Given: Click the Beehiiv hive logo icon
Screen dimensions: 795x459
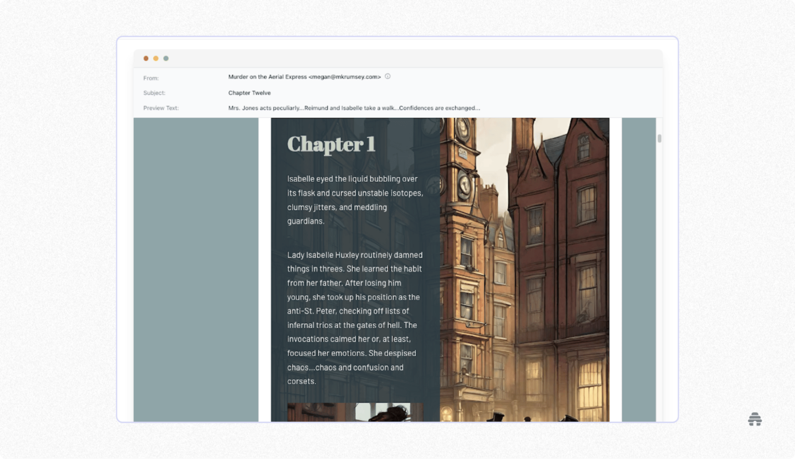Looking at the screenshot, I should point(756,419).
